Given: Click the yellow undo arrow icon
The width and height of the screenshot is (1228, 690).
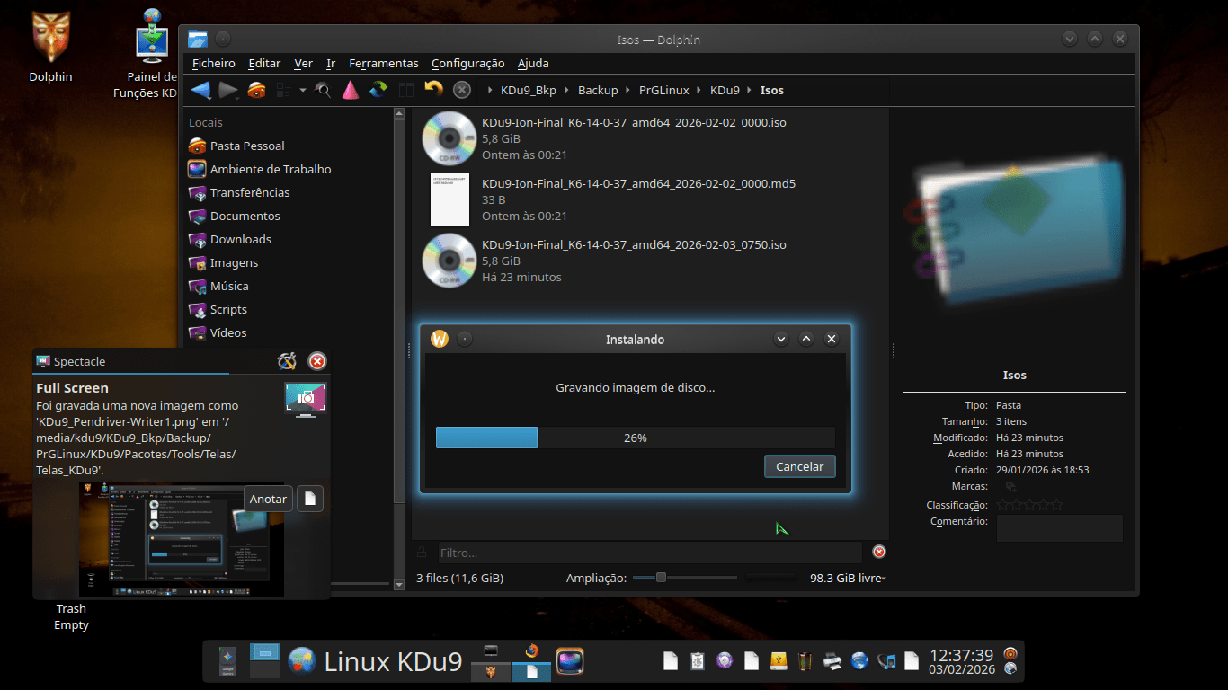Looking at the screenshot, I should click(x=433, y=90).
